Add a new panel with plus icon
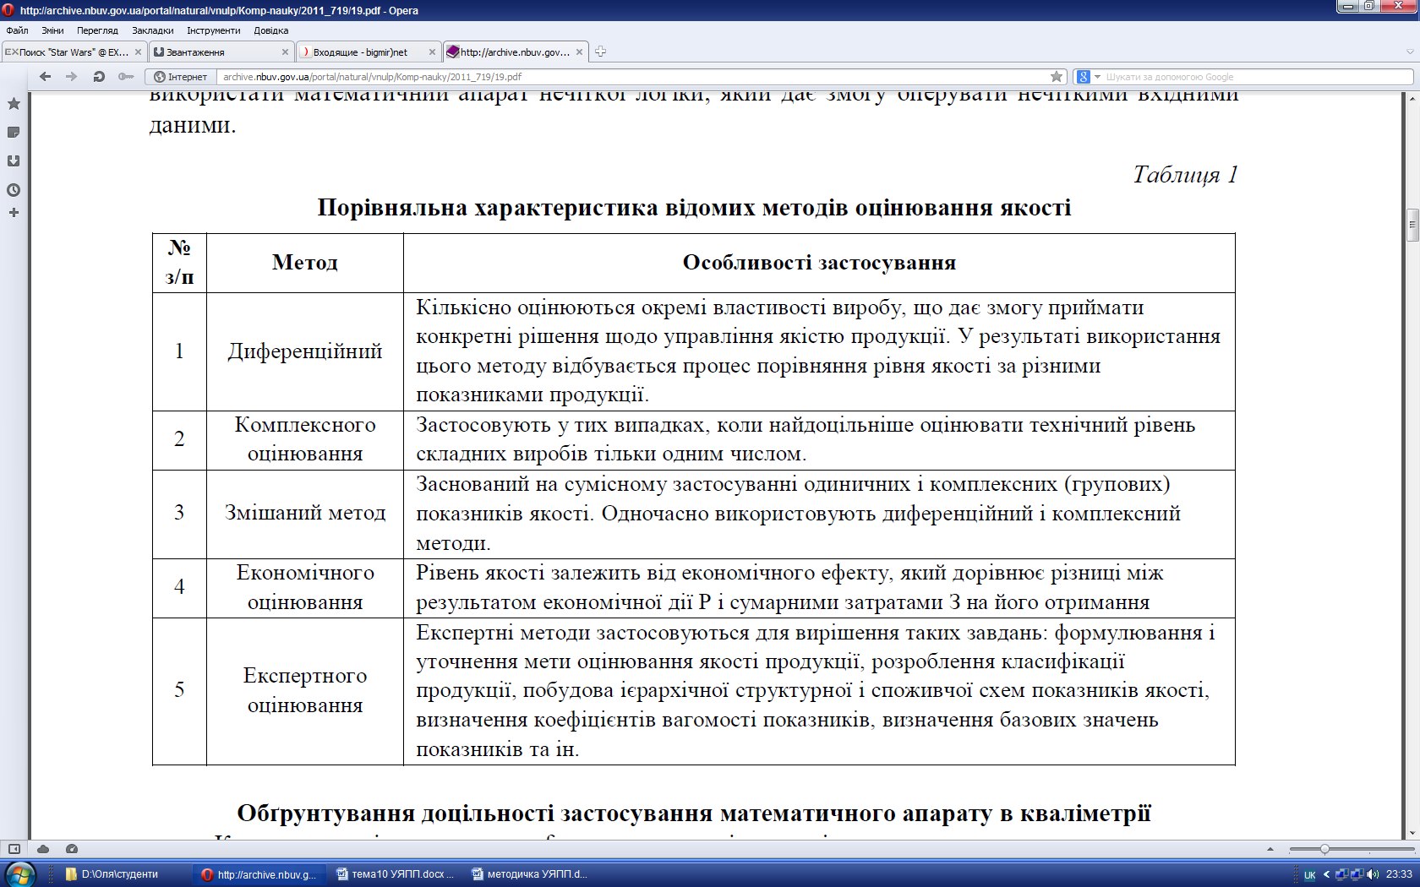1420x887 pixels. pyautogui.click(x=14, y=212)
